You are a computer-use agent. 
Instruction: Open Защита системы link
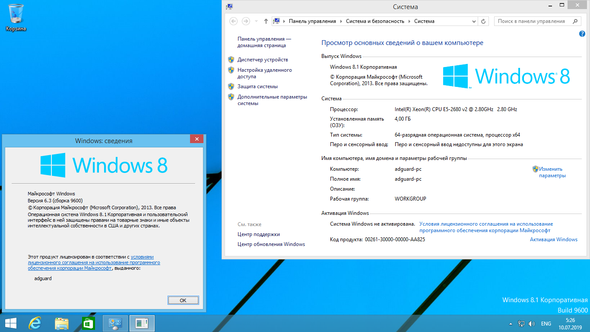[257, 86]
